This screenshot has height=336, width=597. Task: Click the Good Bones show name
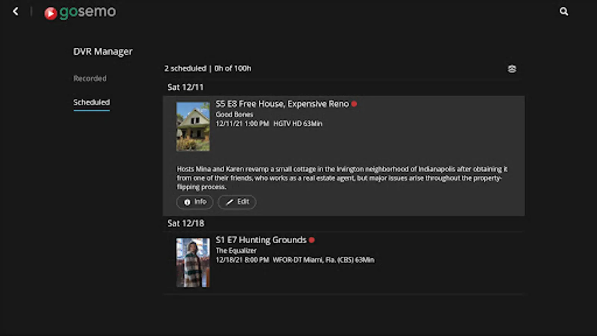[234, 115]
